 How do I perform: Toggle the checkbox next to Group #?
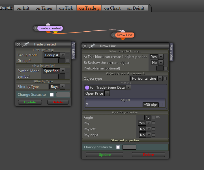point(68,61)
